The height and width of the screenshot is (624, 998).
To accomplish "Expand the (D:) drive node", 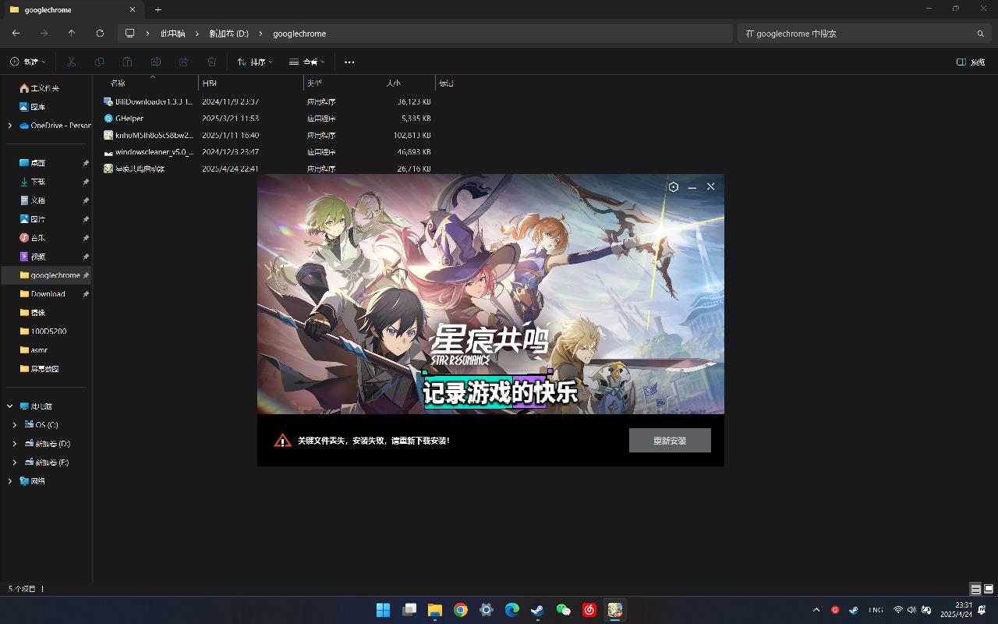I will point(14,444).
